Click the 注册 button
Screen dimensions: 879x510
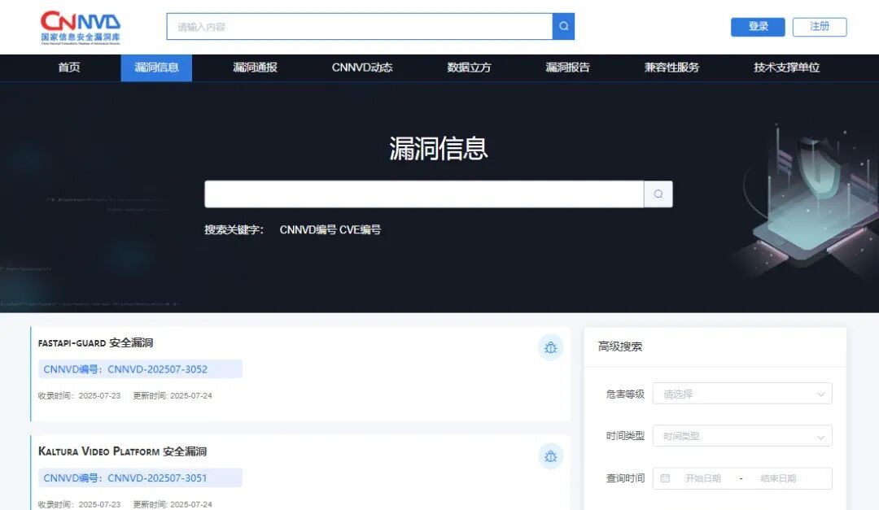819,26
